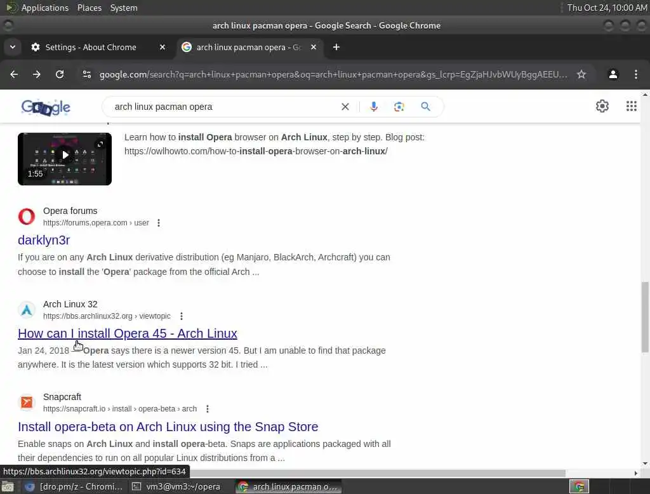Viewport: 650px width, 494px height.
Task: Click scroll-right arrow on horizontal scrollbar
Action: click(636, 473)
